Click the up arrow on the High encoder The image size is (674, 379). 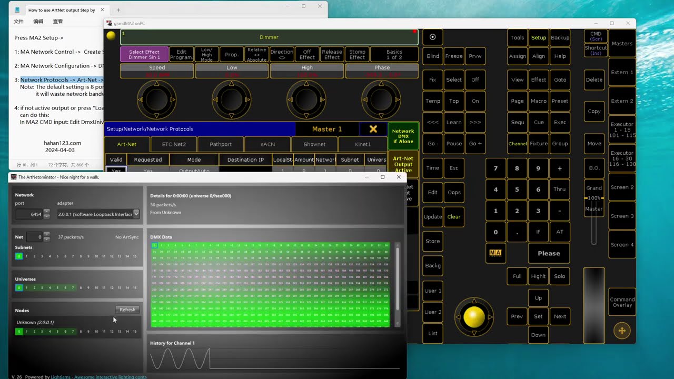306,84
